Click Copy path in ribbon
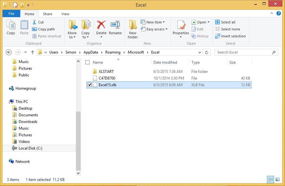 [43, 29]
